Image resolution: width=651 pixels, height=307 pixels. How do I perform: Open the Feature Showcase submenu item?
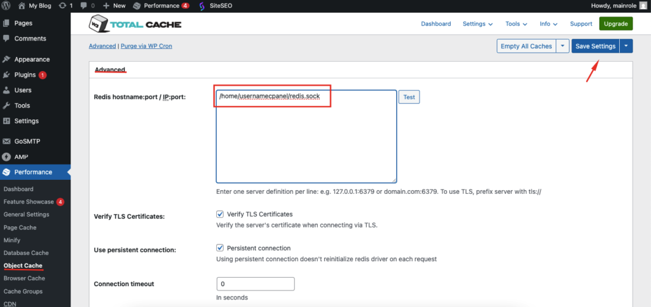[29, 202]
